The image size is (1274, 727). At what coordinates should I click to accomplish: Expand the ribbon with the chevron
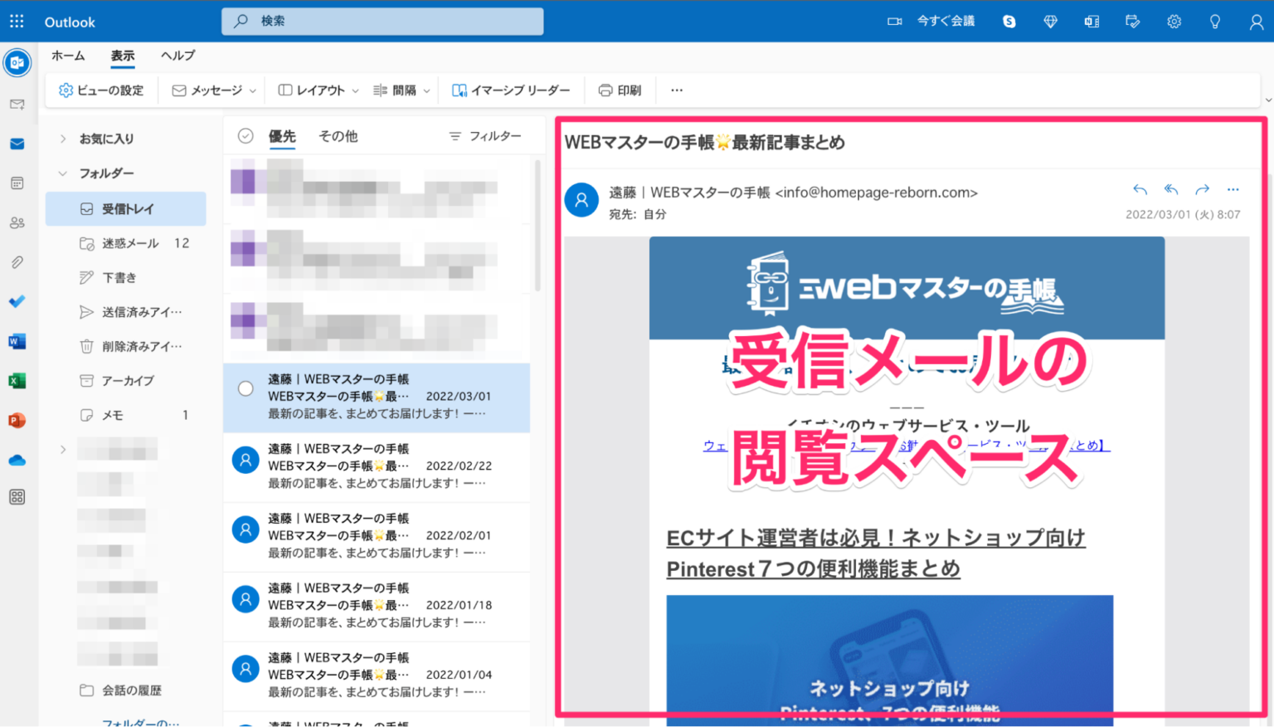point(1267,100)
